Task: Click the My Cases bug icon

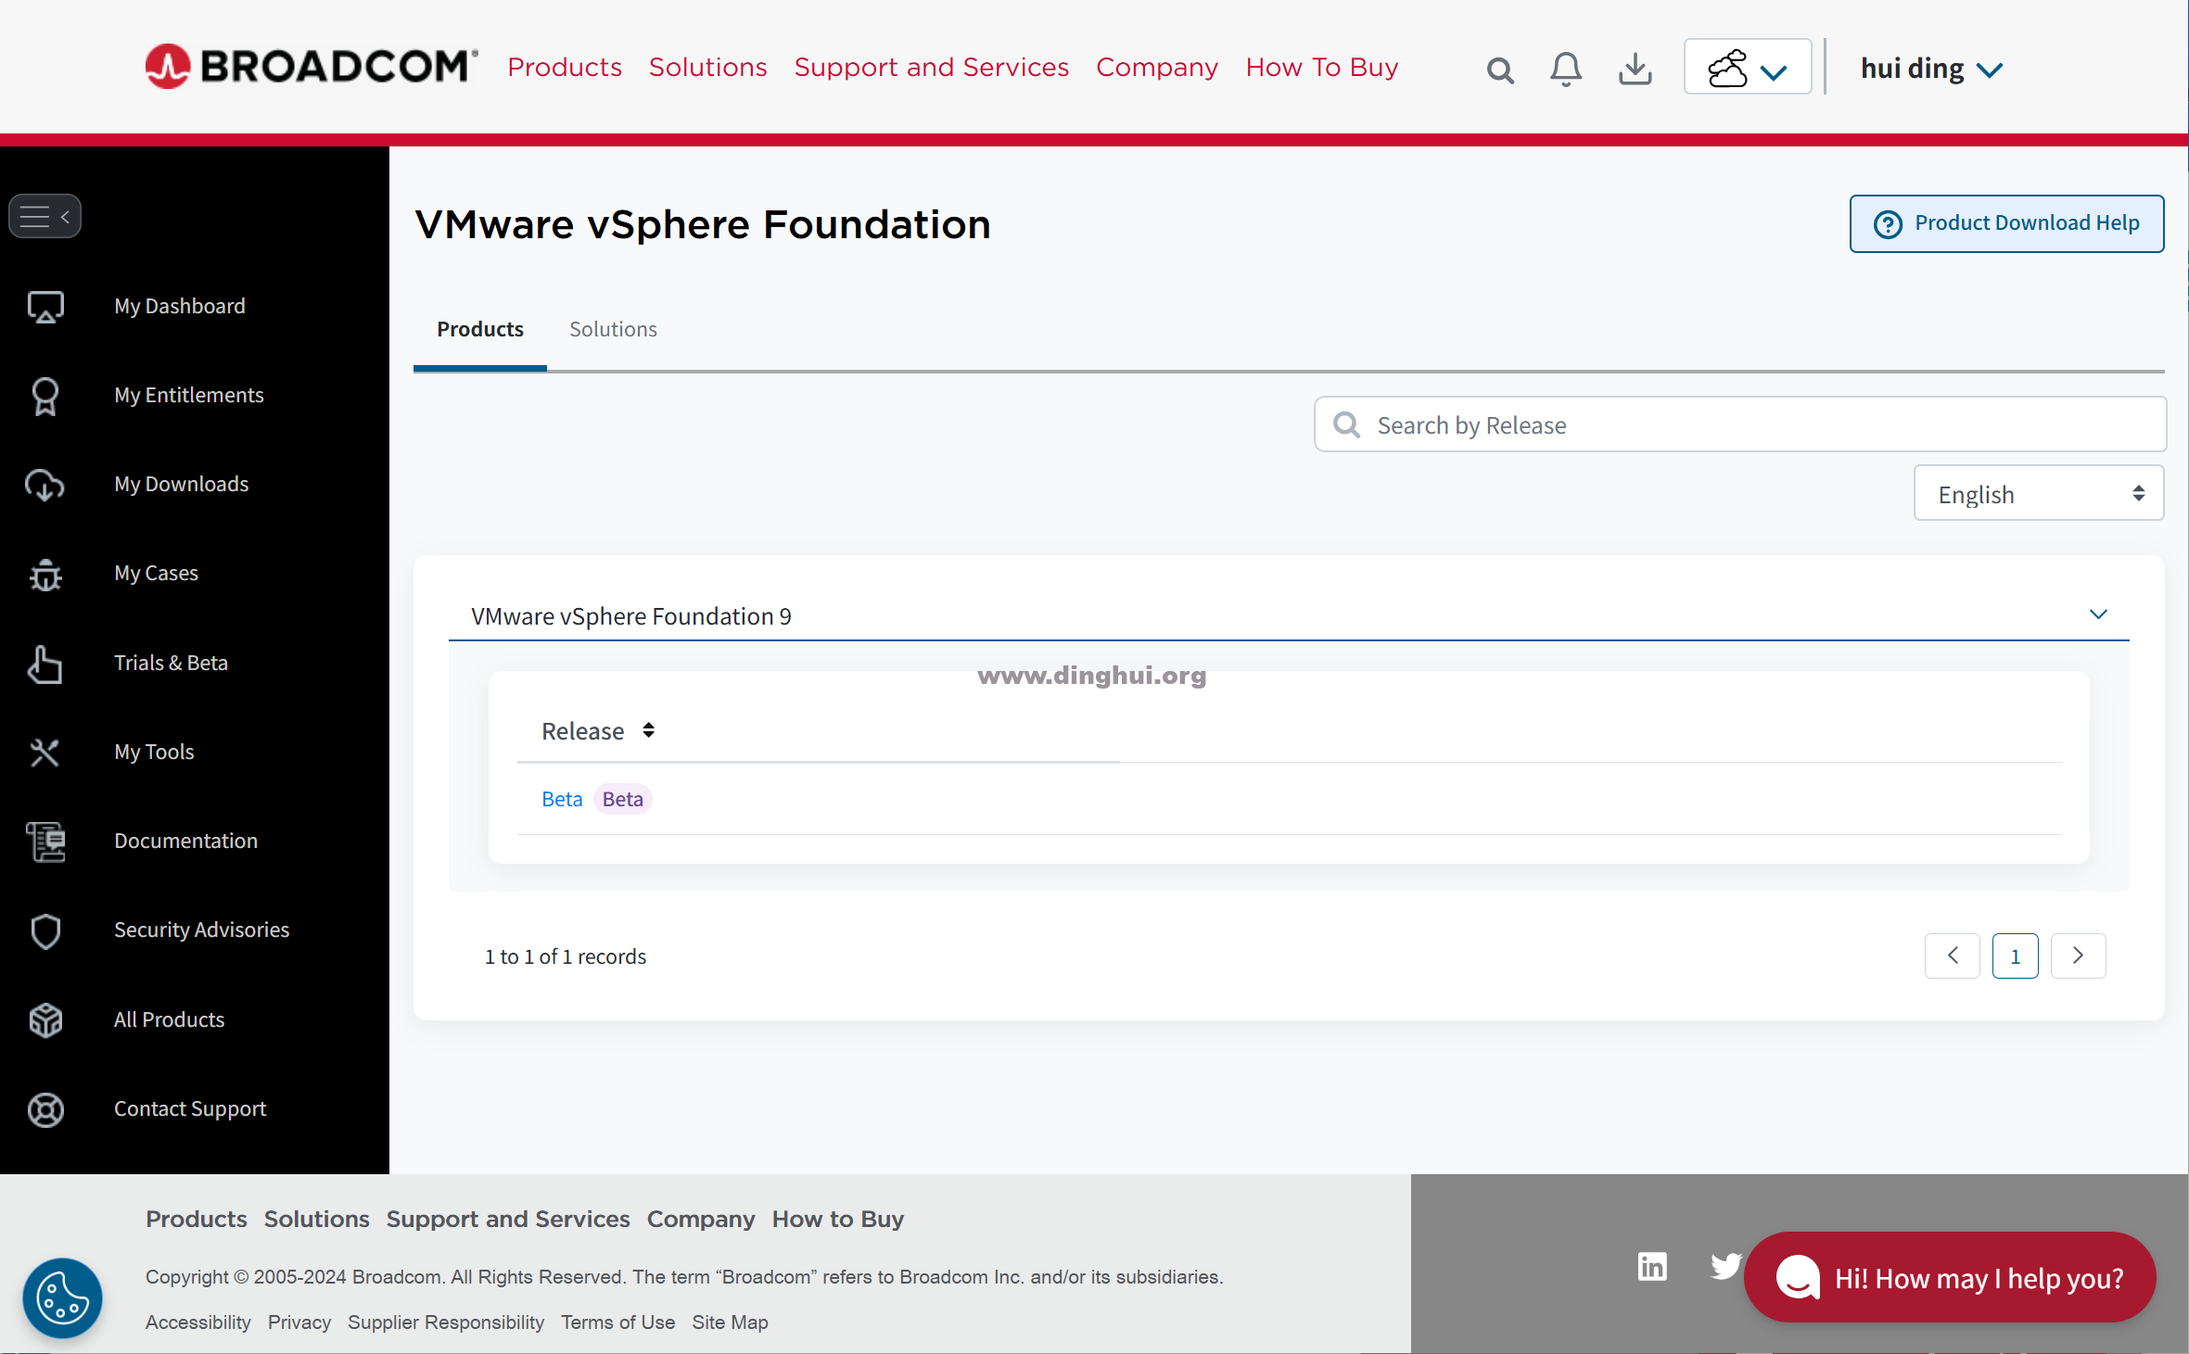Action: [x=45, y=574]
